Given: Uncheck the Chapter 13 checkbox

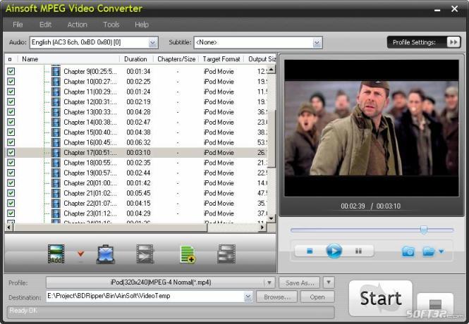Looking at the screenshot, I should (11, 112).
